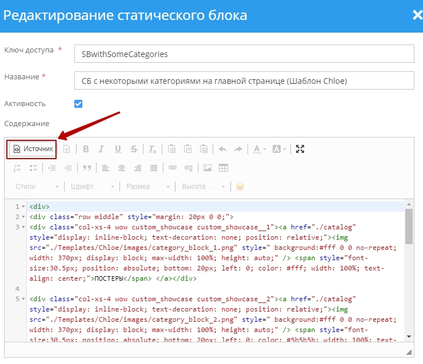The height and width of the screenshot is (364, 423).
Task: Click the maximize editor icon
Action: coord(301,149)
